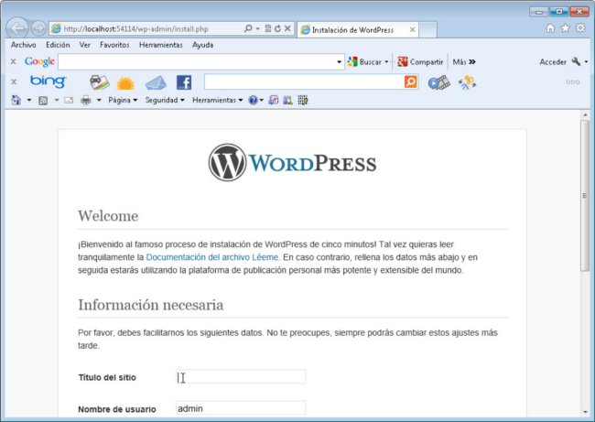Click the search magnifier in address bar
595x422 pixels.
248,28
